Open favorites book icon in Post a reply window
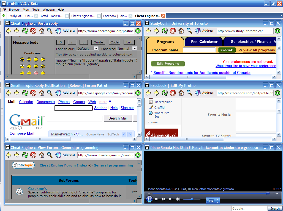The image size is (283, 211). click(58, 31)
